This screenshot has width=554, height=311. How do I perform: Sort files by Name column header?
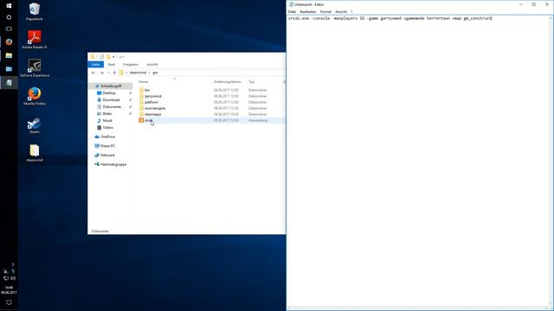coord(143,82)
